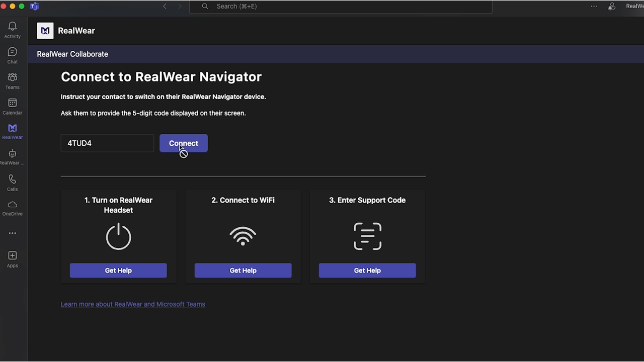Viewport: 644px width, 362px height.
Task: Expand more apps ellipsis in sidebar
Action: click(13, 233)
